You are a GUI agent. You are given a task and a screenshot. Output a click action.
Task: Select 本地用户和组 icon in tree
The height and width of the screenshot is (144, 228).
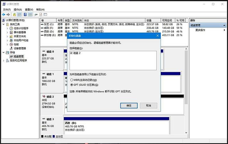point(11,40)
